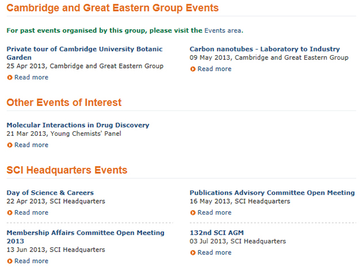Image resolution: width=364 pixels, height=271 pixels.
Task: Click orange arrow icon under Molecular Interactions event
Action: (10, 145)
